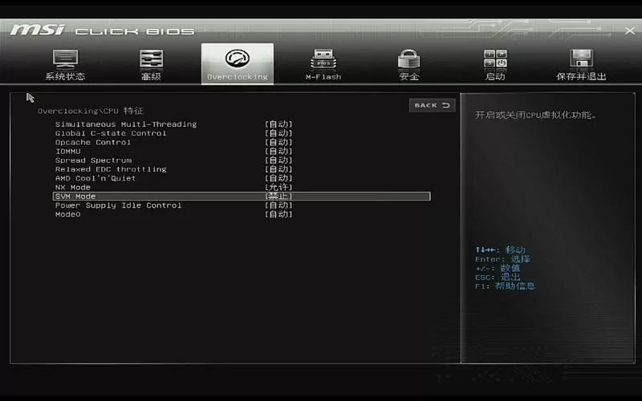
Task: Select highlighted SVM Mode setting label
Action: (75, 196)
